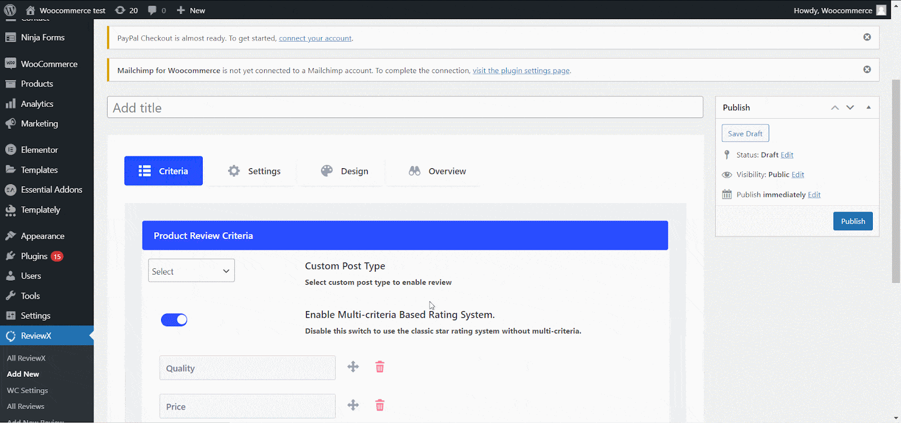Open the Custom Post Type Select dropdown
This screenshot has width=901, height=423.
coord(191,271)
